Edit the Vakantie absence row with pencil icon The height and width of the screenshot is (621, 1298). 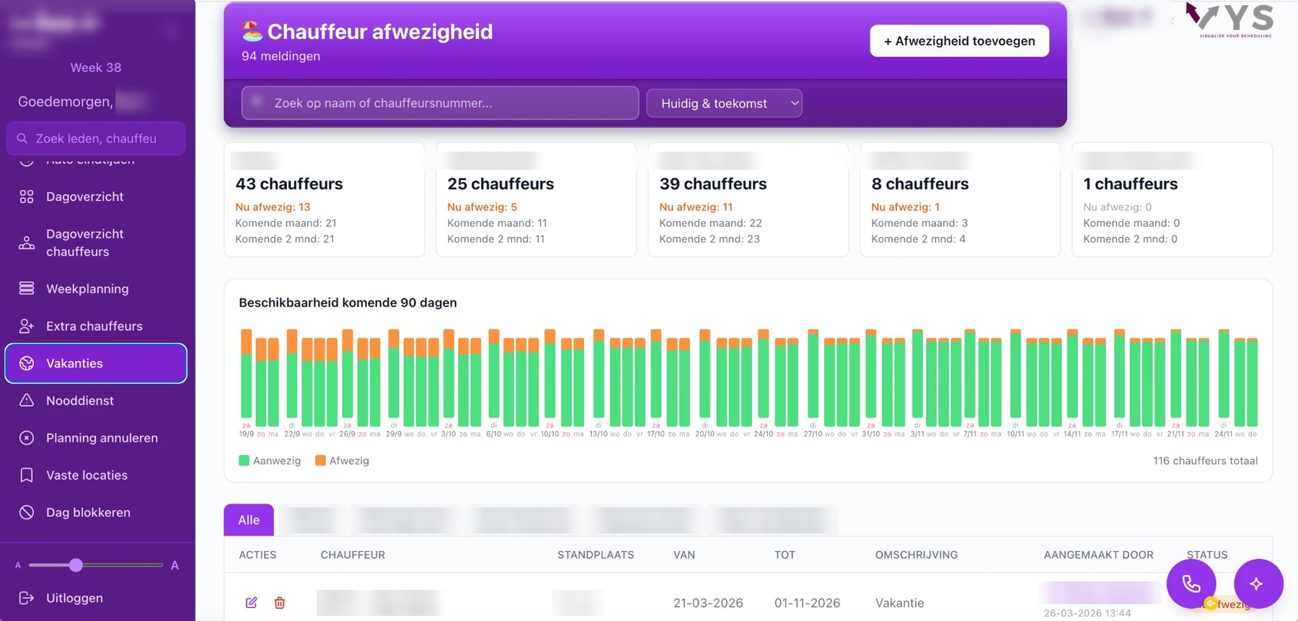click(251, 603)
